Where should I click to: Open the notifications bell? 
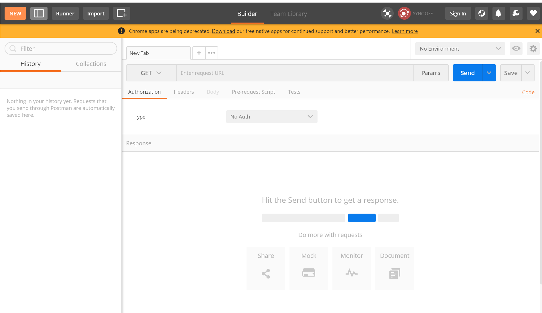pos(498,13)
